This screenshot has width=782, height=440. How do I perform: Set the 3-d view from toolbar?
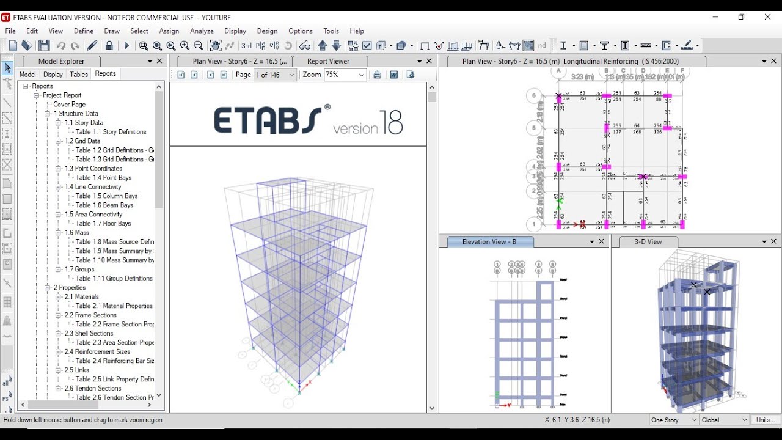tap(246, 46)
